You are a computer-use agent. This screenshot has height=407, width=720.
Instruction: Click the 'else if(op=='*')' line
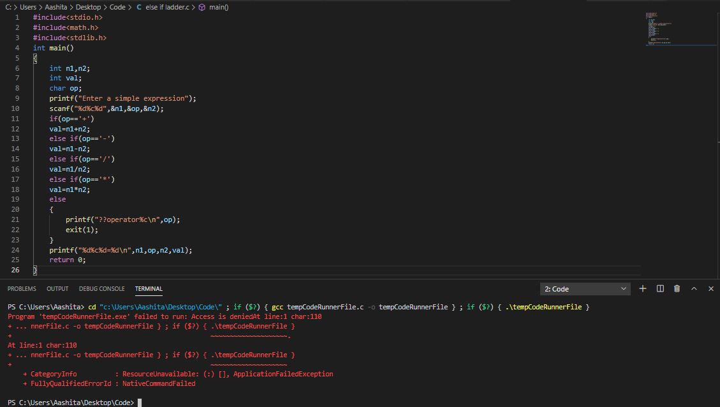coord(82,179)
